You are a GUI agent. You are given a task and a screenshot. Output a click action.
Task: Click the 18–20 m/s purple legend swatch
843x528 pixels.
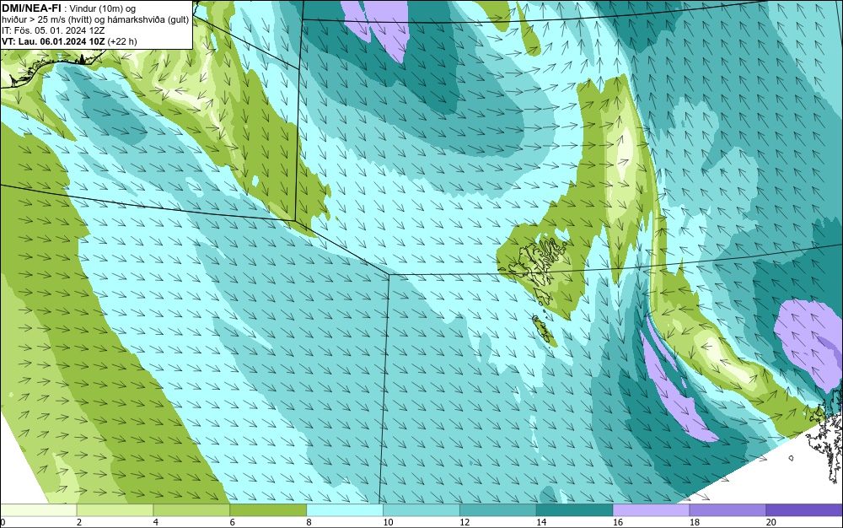coord(728,509)
